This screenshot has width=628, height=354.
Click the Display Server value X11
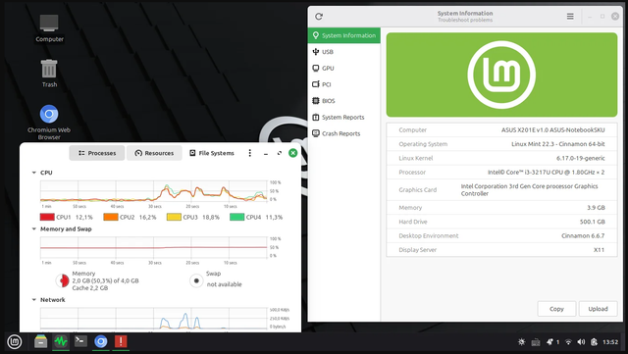coord(600,249)
